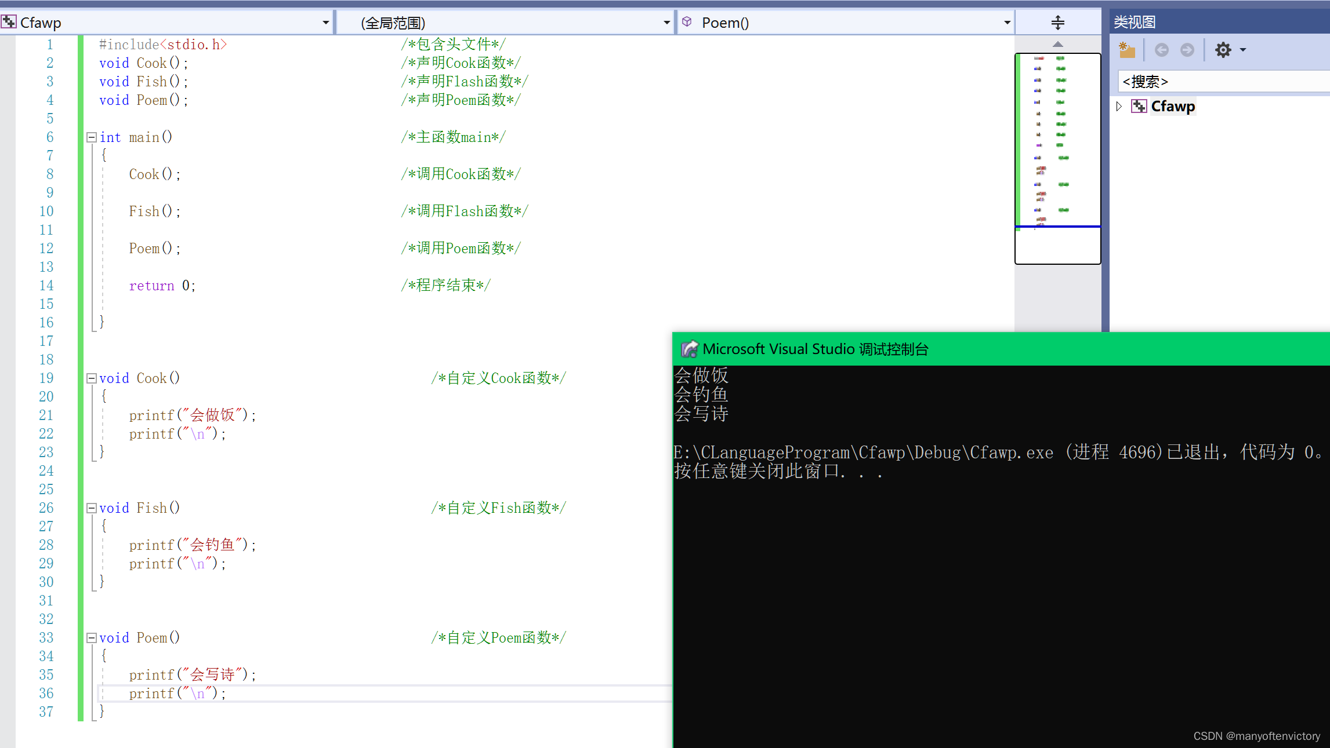Click the 类视图 panel title
This screenshot has height=748, width=1330.
click(1135, 22)
